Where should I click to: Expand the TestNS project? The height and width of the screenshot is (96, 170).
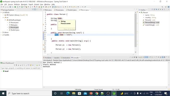click(1, 35)
